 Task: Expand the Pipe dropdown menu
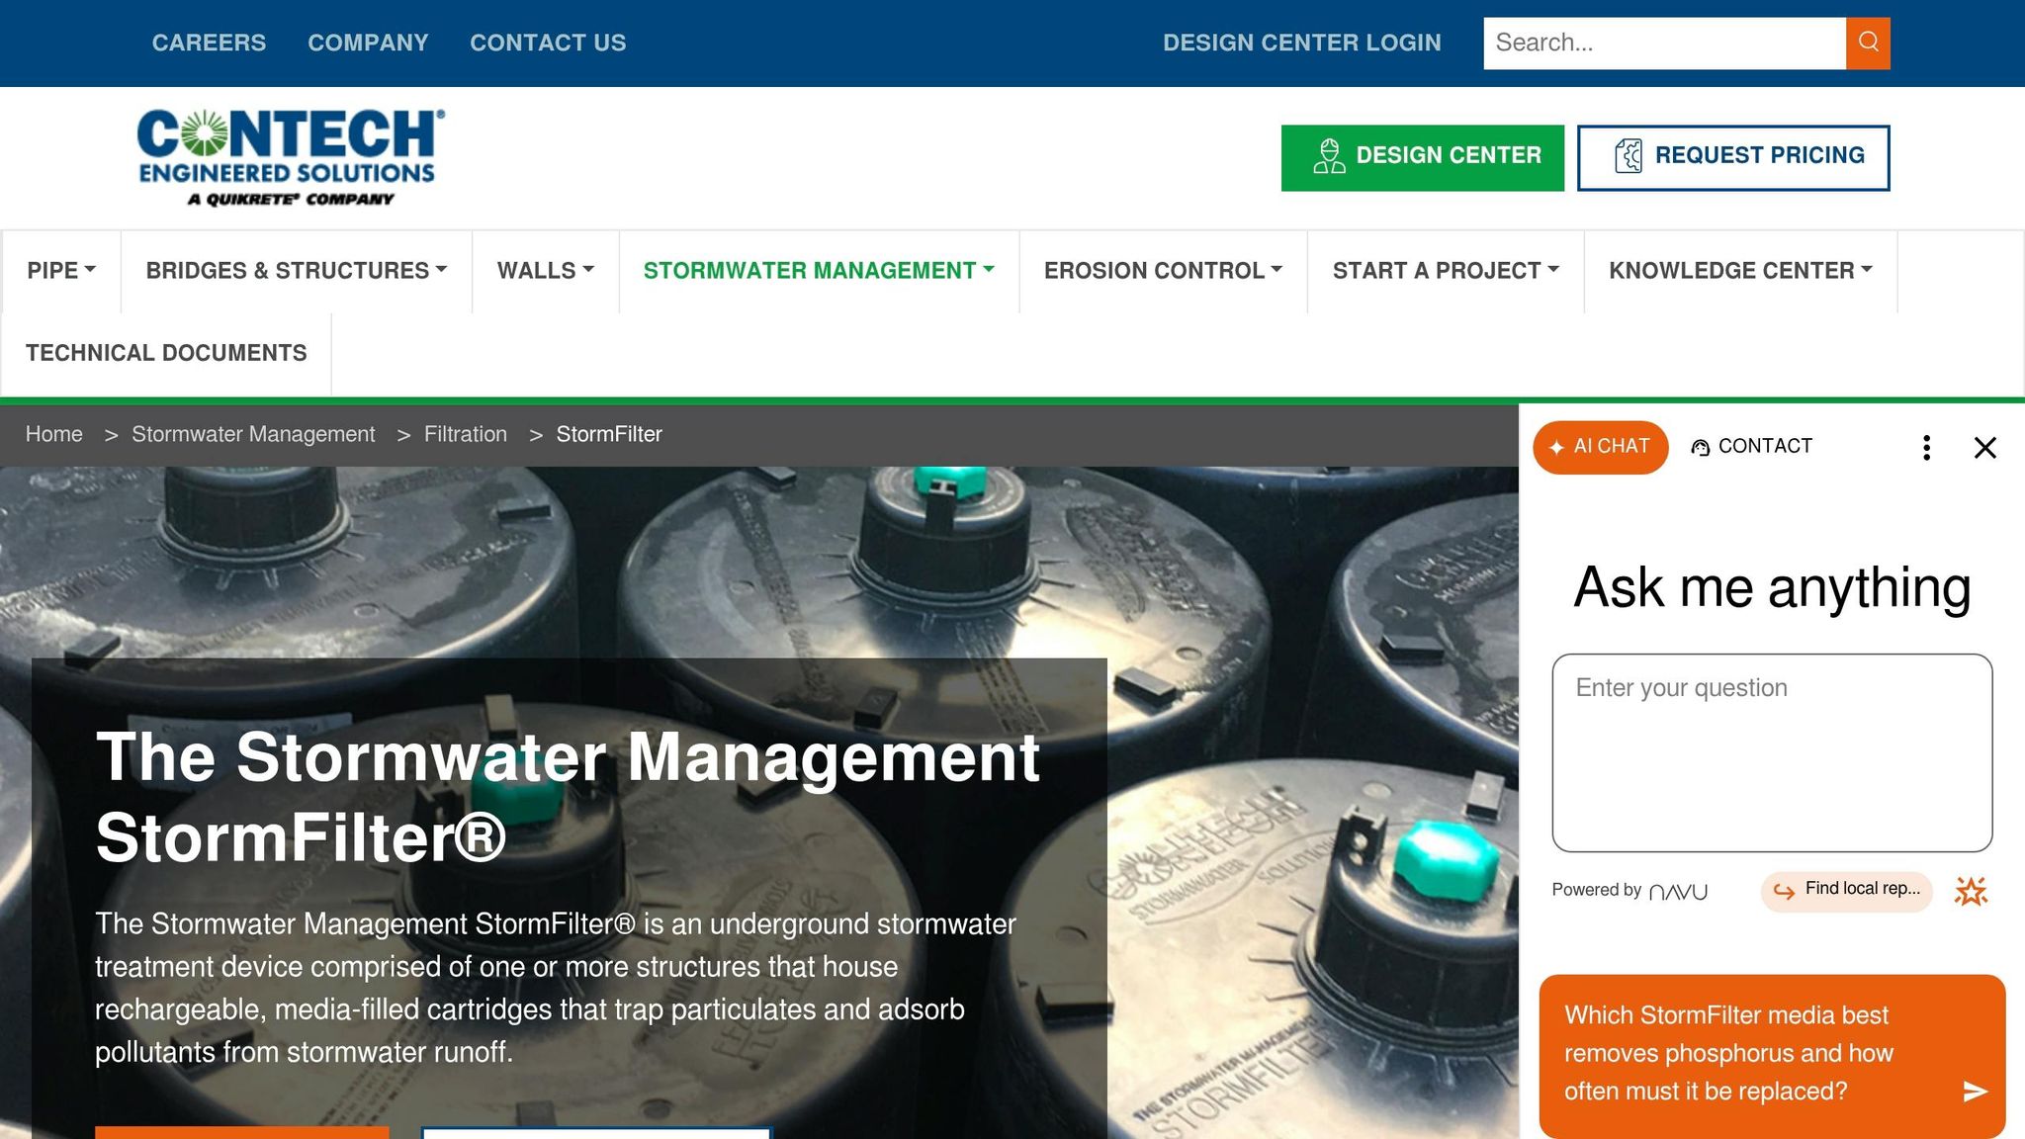point(61,271)
